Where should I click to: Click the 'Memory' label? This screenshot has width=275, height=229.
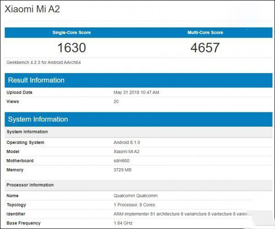(x=15, y=170)
